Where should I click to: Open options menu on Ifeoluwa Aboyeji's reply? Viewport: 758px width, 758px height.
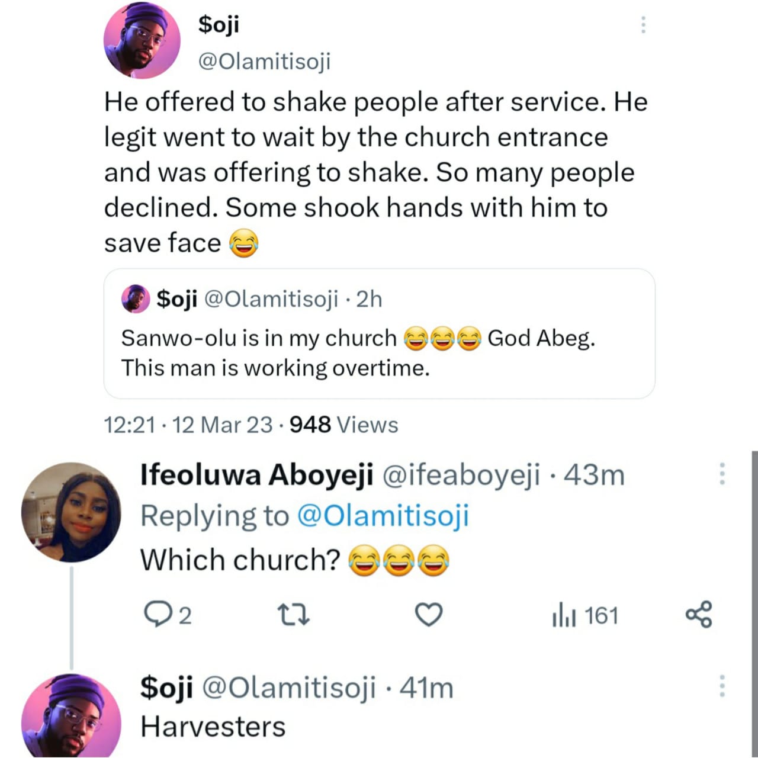coord(722,474)
